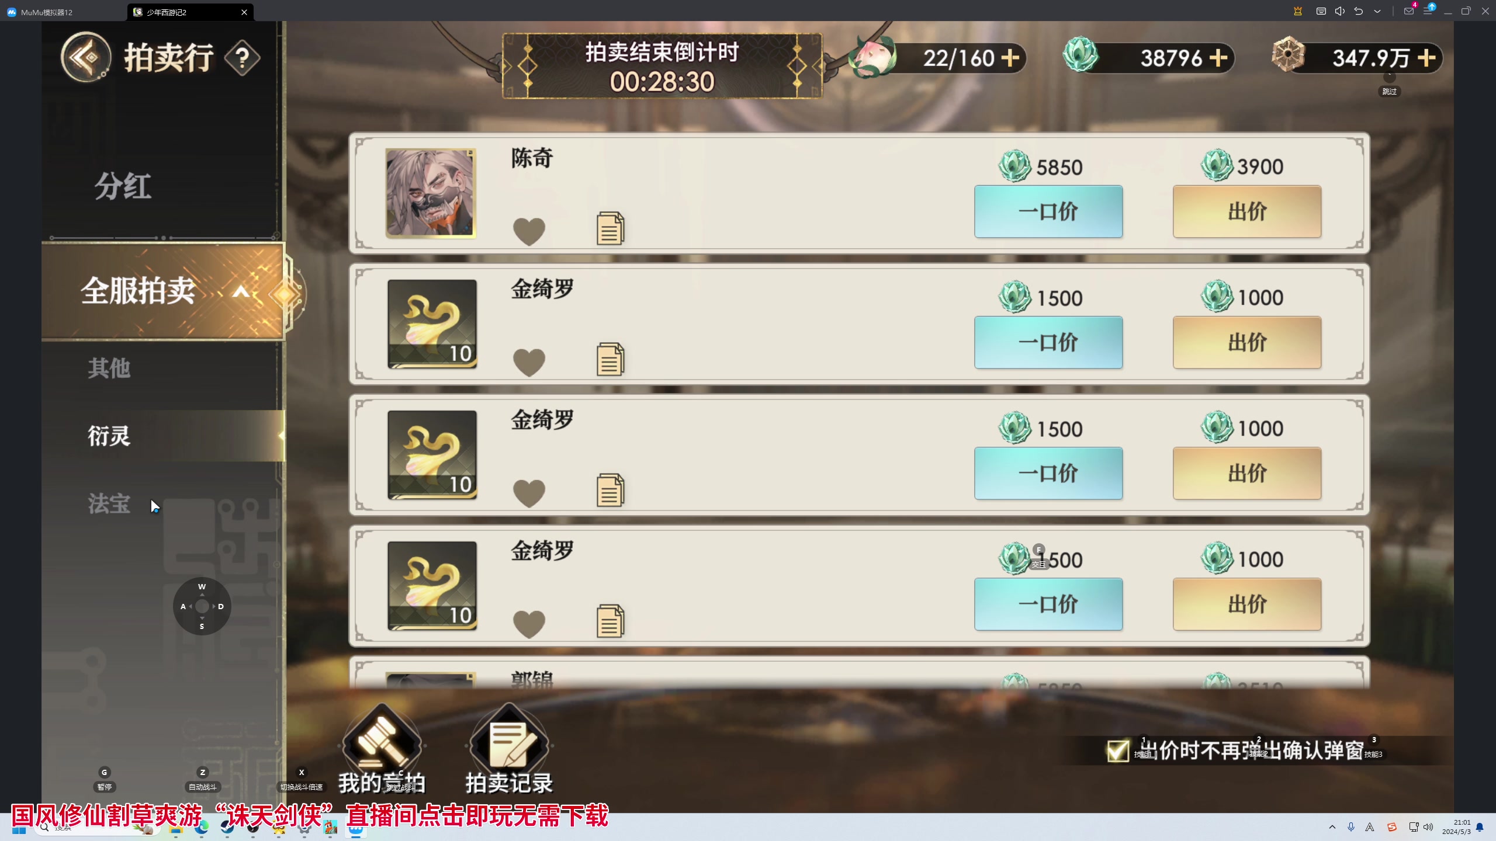Click the back arrow beside 拍卖行
The width and height of the screenshot is (1496, 841).
(86, 57)
